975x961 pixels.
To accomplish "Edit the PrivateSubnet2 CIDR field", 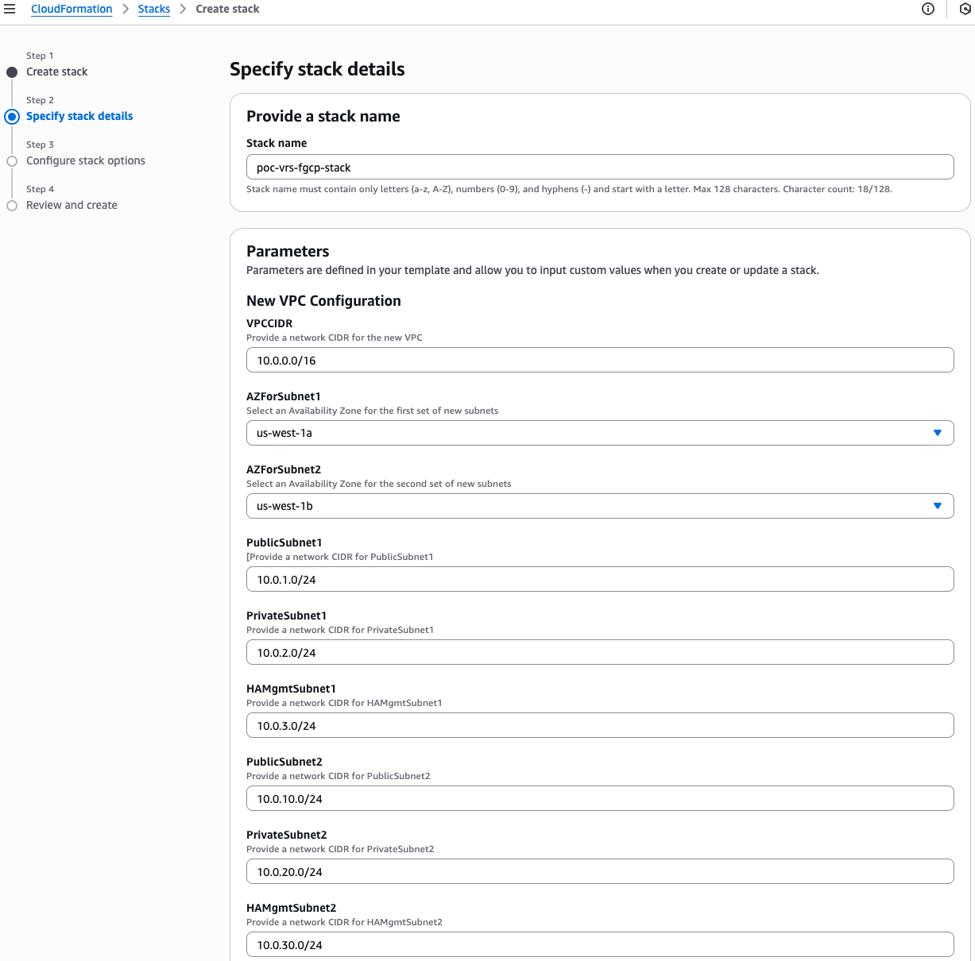I will [600, 871].
